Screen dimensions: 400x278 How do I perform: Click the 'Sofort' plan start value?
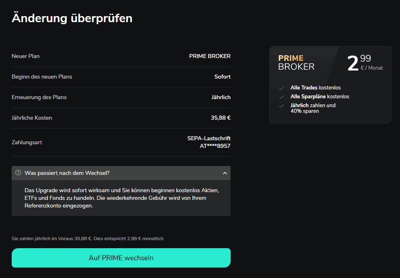point(223,77)
